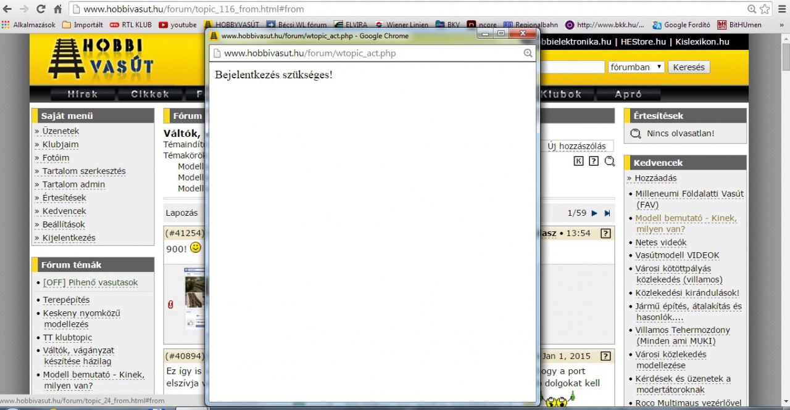
Task: Click the K icon under Új hozzászólás
Action: coord(578,161)
